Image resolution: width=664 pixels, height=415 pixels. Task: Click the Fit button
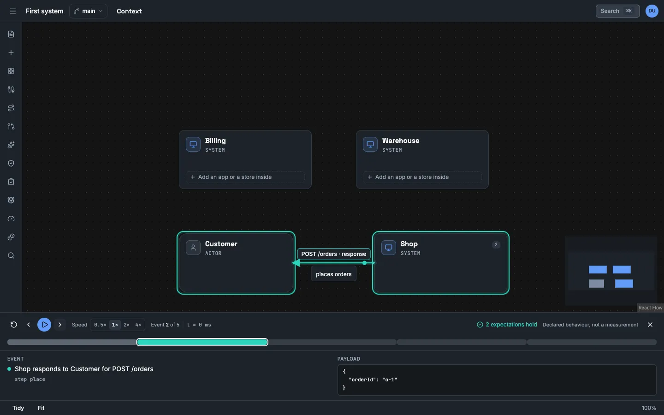click(41, 408)
